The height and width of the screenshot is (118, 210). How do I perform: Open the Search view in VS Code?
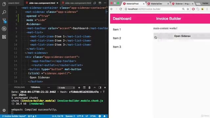tap(4, 12)
